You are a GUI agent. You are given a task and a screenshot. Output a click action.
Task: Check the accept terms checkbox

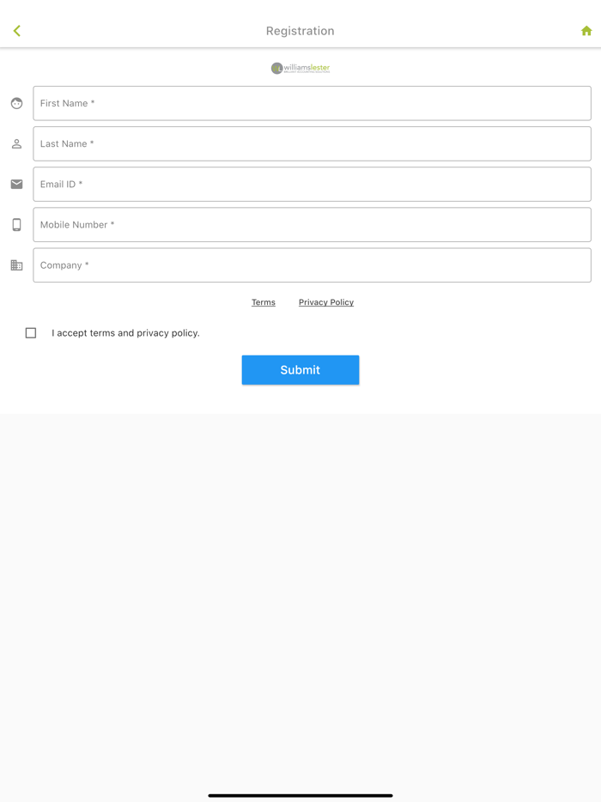[x=31, y=333]
